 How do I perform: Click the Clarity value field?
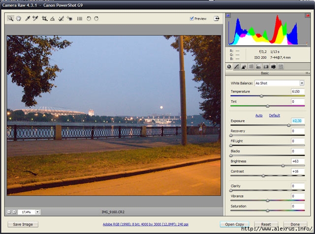coord(297,186)
